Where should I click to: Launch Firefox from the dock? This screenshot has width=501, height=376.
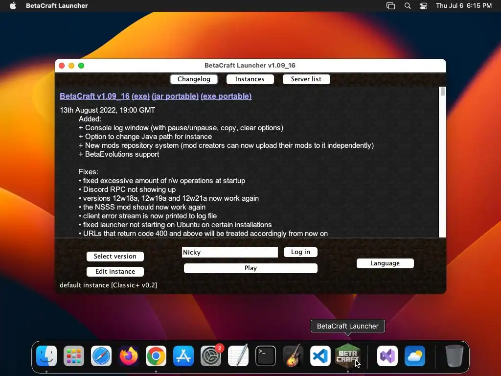[x=129, y=356]
